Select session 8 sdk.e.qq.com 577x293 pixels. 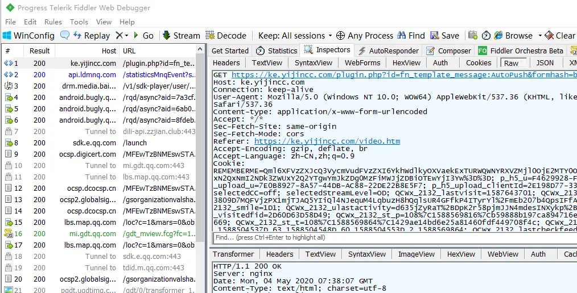100,143
